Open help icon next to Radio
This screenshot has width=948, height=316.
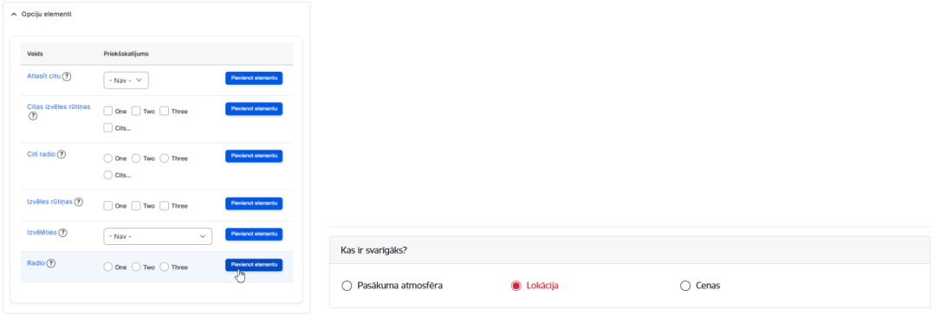point(51,263)
